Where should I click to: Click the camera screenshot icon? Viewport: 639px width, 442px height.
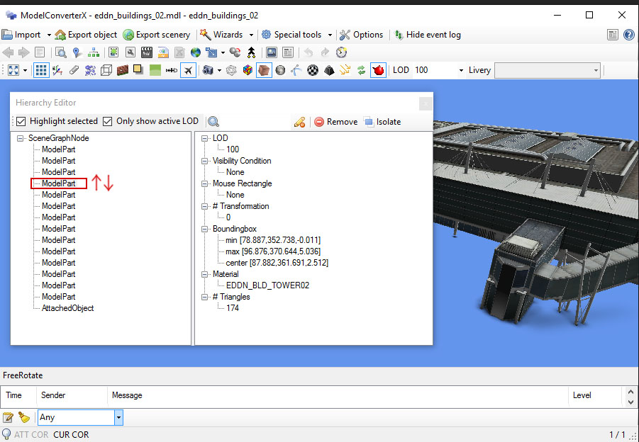point(208,70)
